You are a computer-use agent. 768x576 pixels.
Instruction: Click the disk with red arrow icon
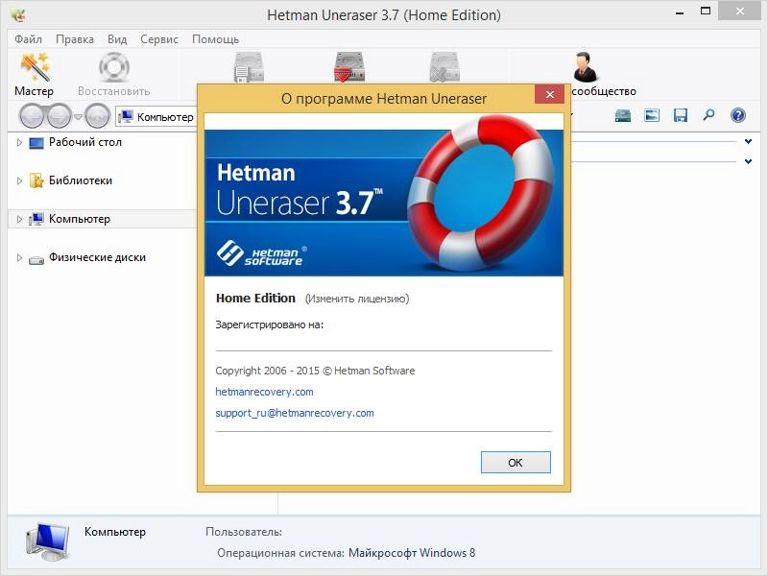(349, 67)
